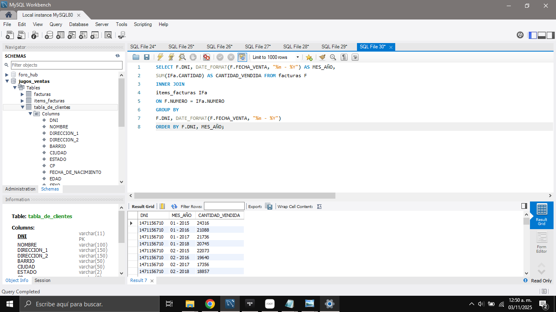Open Google Chrome from the Windows taskbar
Viewport: 556px width, 312px height.
pos(210,304)
